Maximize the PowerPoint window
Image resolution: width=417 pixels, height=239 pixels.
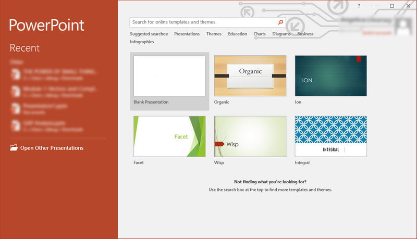pyautogui.click(x=392, y=6)
